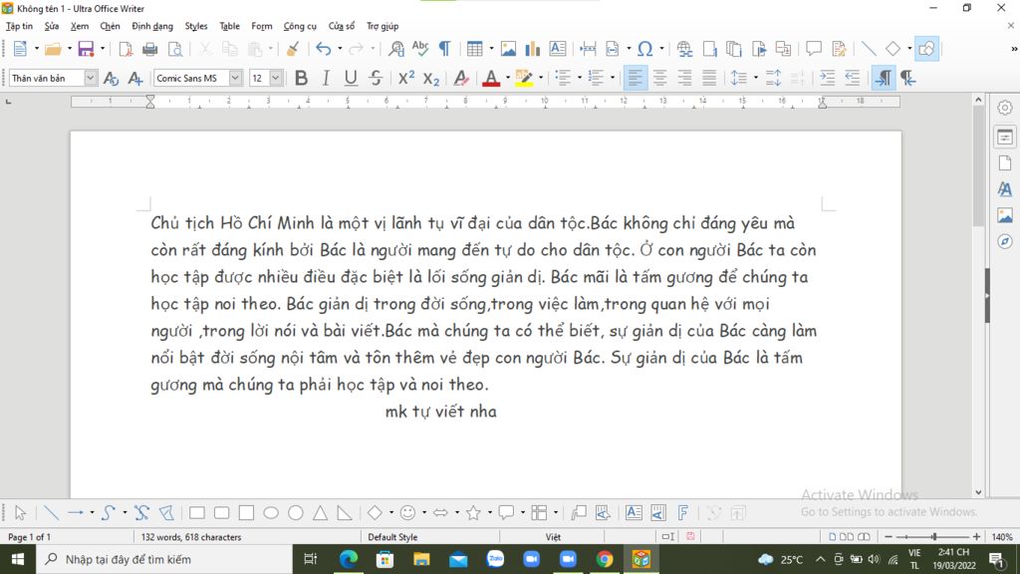
Task: Insert hyperlink globe icon
Action: click(x=683, y=49)
